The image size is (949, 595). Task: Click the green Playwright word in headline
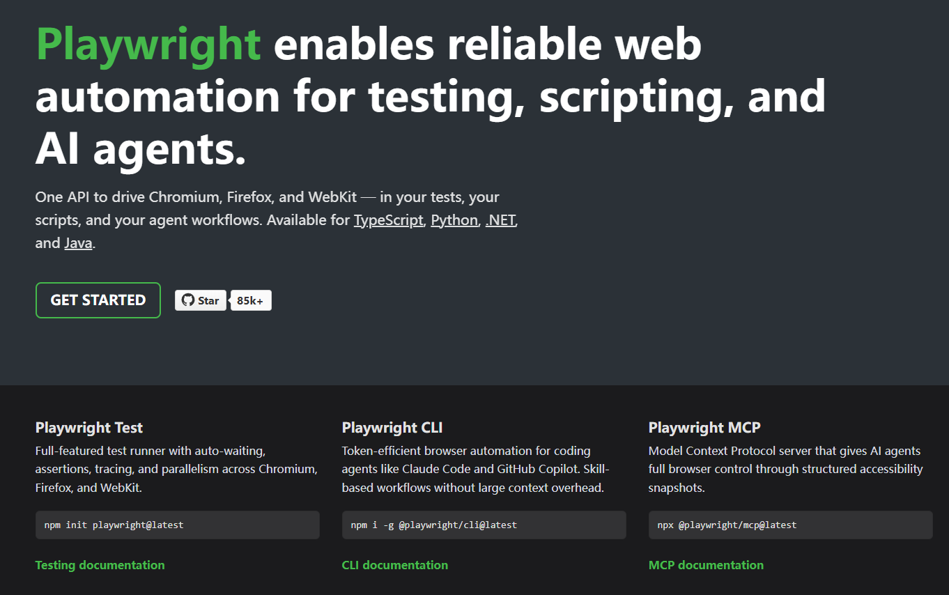point(148,44)
